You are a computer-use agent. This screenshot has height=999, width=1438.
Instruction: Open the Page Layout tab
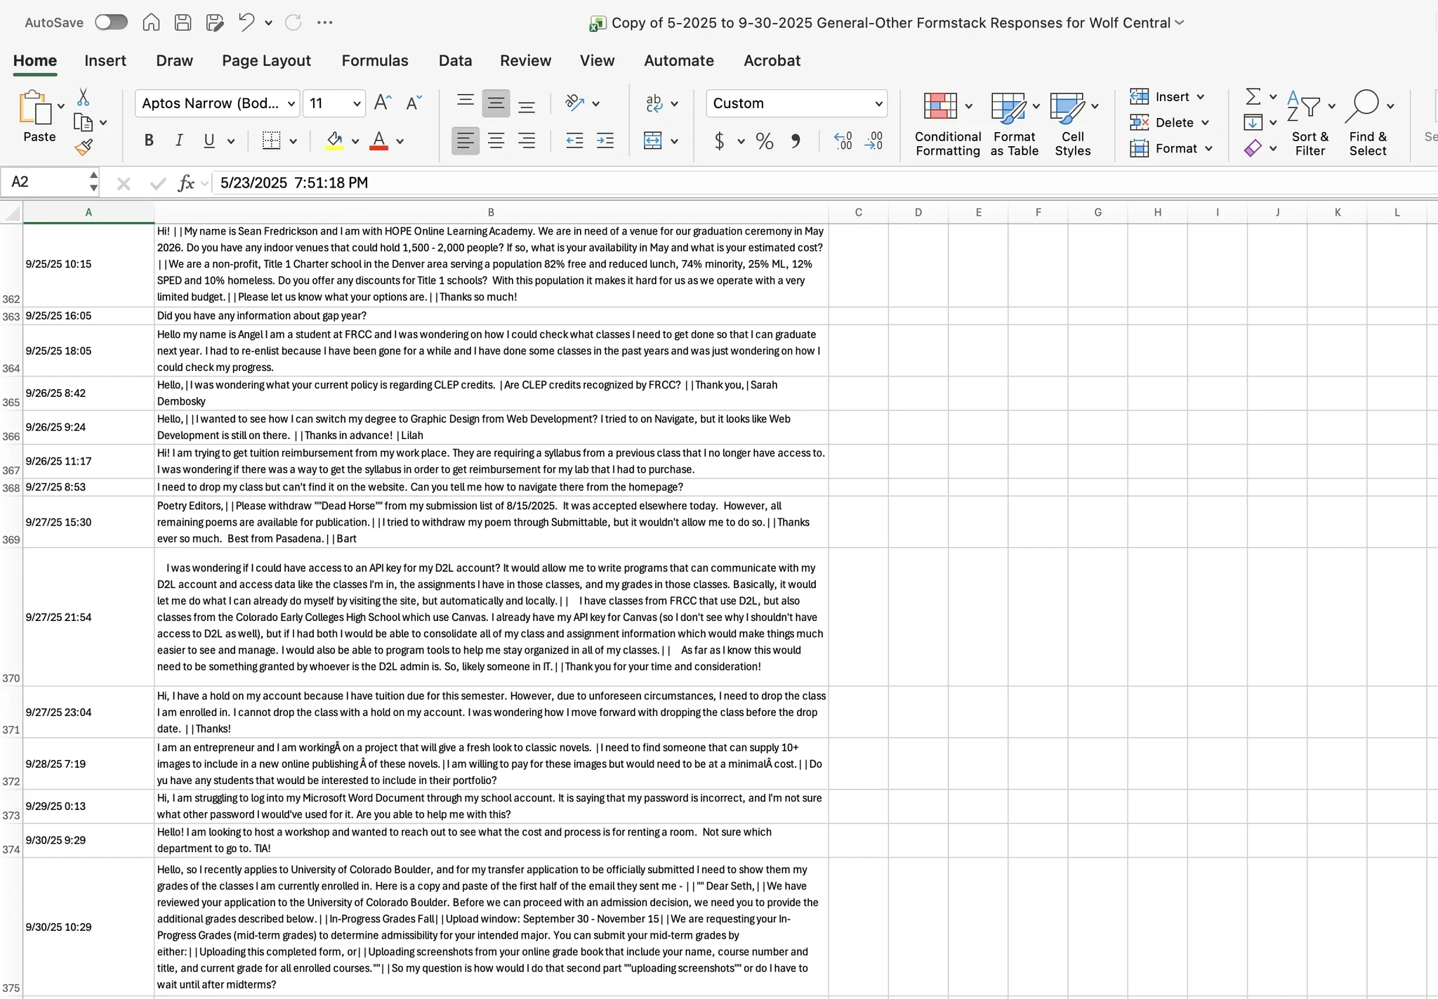tap(266, 60)
